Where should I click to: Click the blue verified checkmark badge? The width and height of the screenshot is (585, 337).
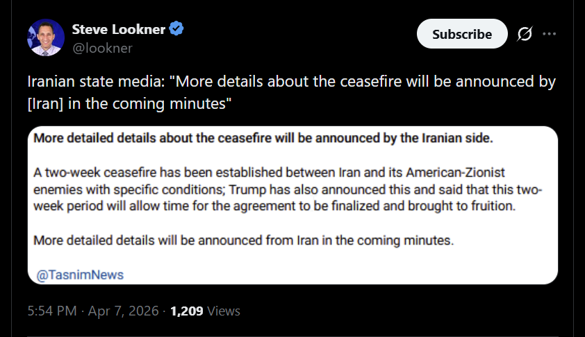[x=177, y=30]
